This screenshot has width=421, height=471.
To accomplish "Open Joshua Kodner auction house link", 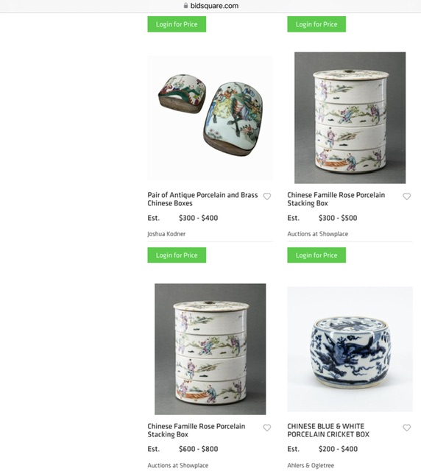I will pos(166,234).
